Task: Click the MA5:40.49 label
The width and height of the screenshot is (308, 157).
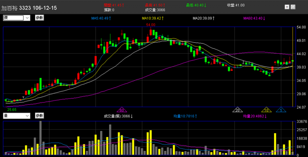Action: pyautogui.click(x=101, y=18)
